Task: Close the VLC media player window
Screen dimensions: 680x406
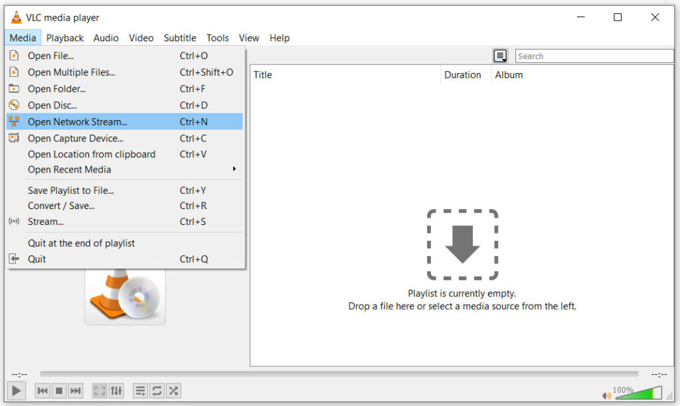Action: pos(655,17)
